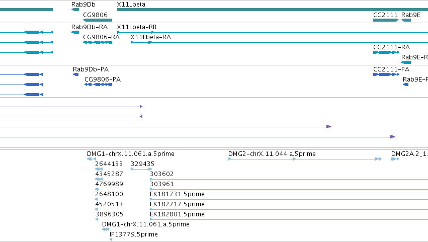Viewport: 428px width, 242px height.
Task: Click the CG9806-RA transcript label
Action: pyautogui.click(x=101, y=37)
